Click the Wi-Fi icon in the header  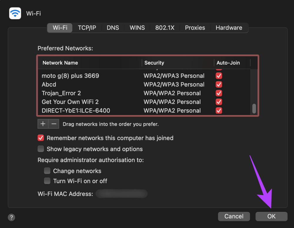[x=15, y=13]
